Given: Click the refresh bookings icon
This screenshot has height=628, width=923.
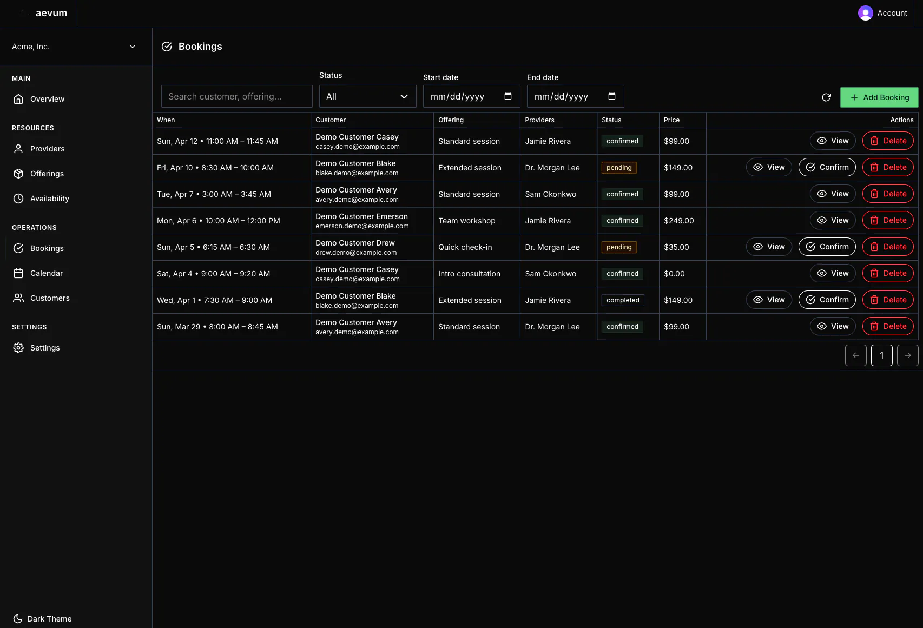Looking at the screenshot, I should (826, 97).
